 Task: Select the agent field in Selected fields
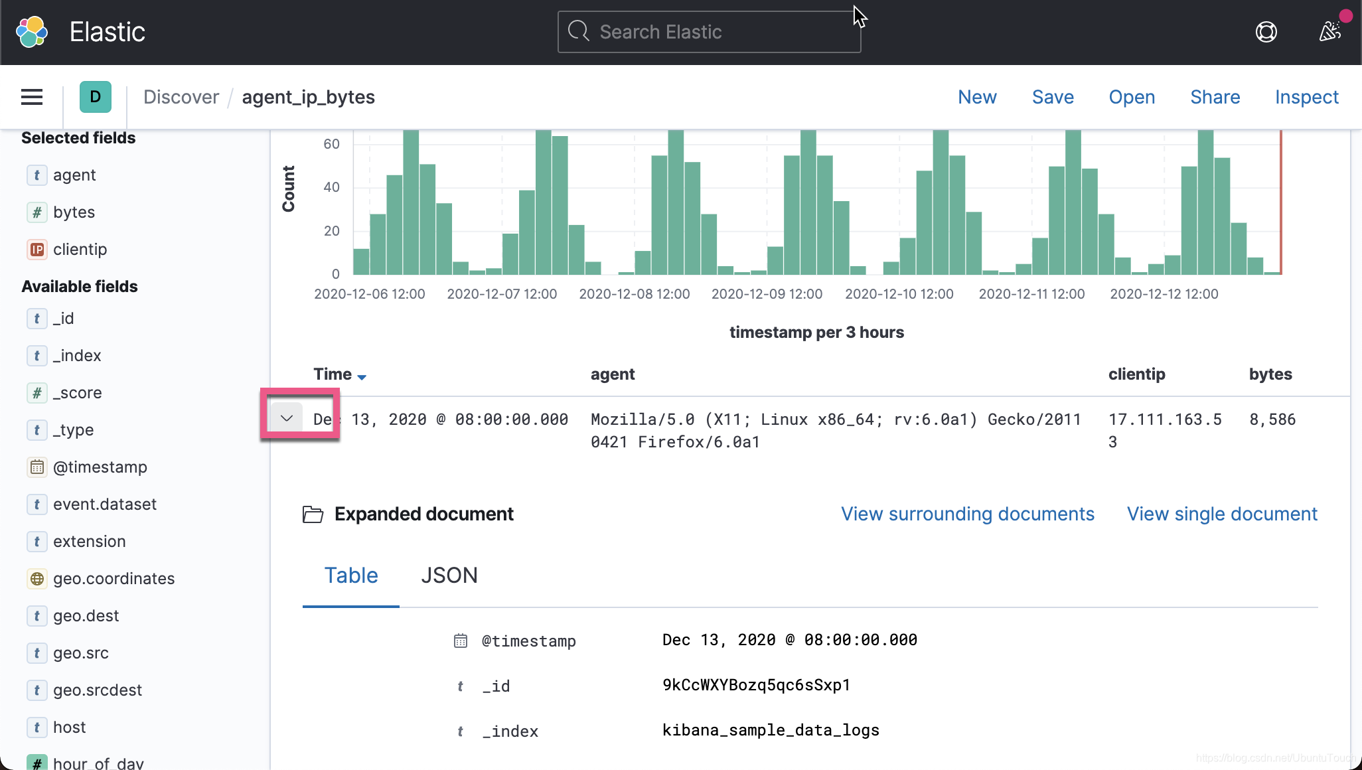point(74,175)
